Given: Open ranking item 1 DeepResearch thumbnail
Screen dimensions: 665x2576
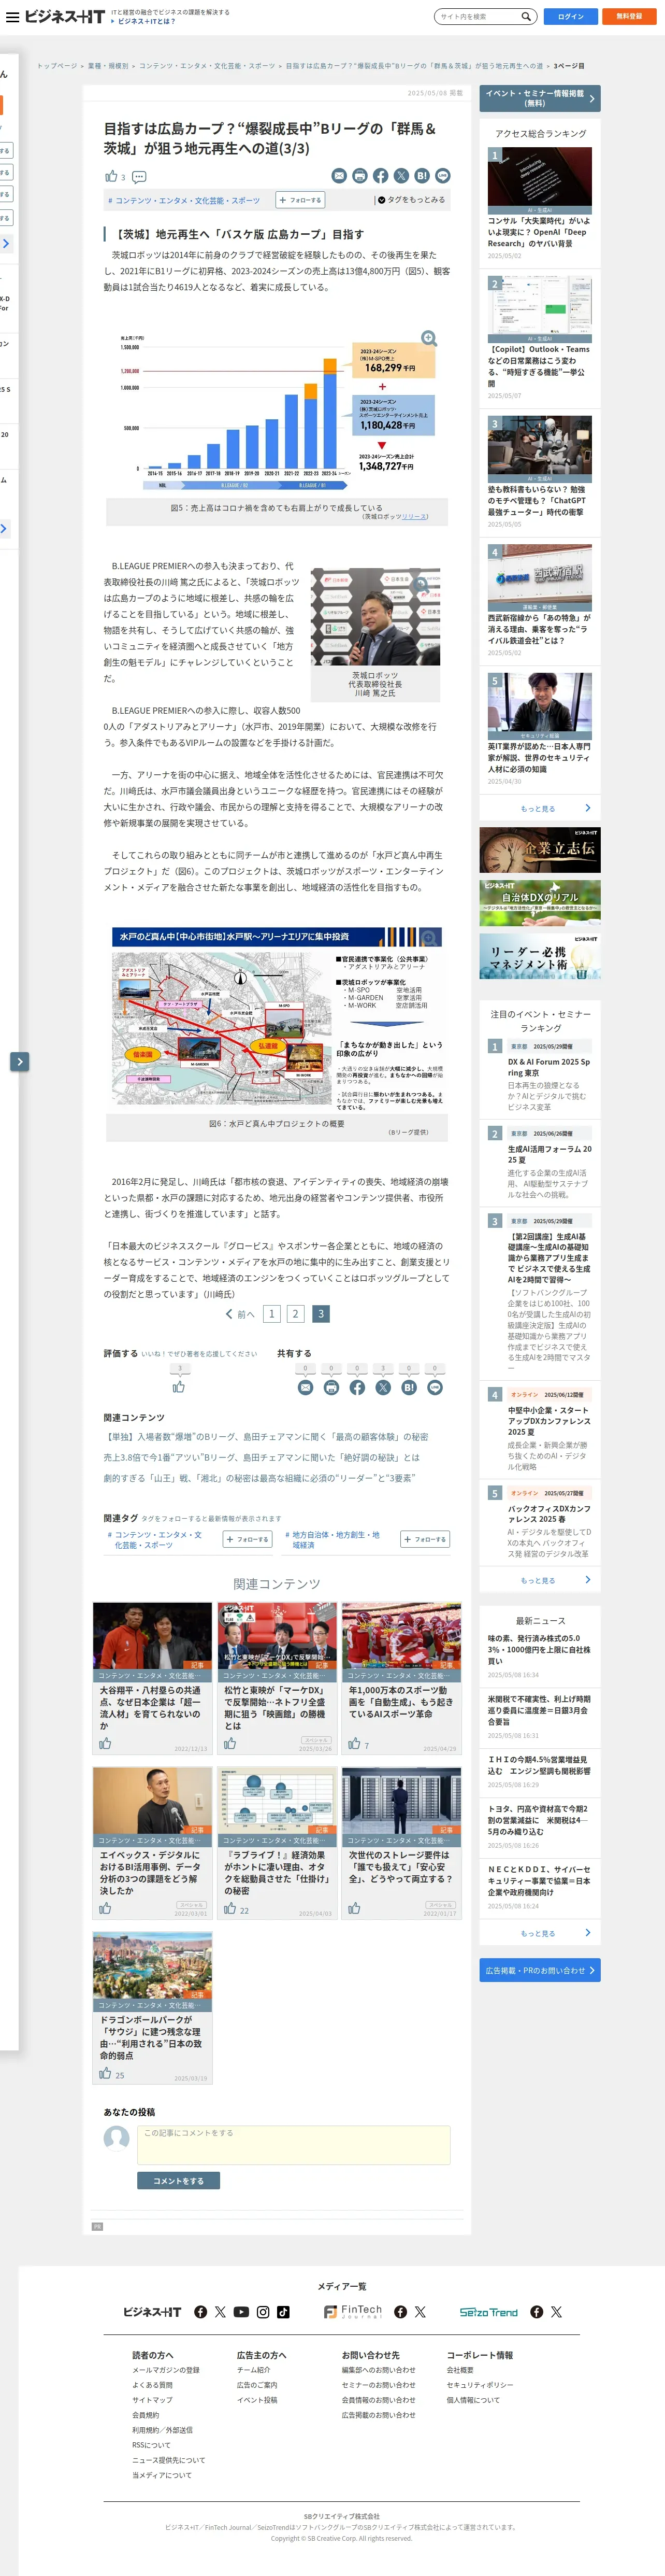Looking at the screenshot, I should (539, 181).
